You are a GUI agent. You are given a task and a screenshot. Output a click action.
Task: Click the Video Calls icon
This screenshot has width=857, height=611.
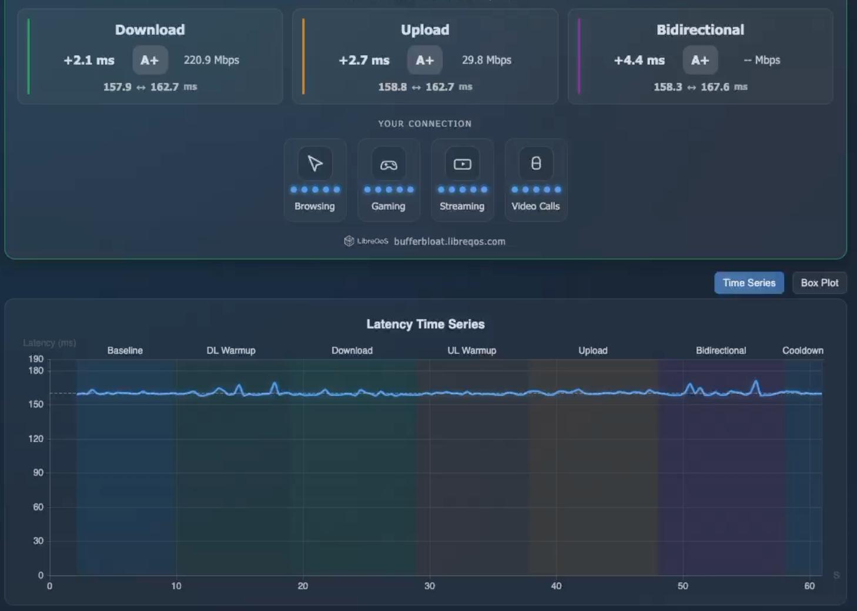(535, 163)
